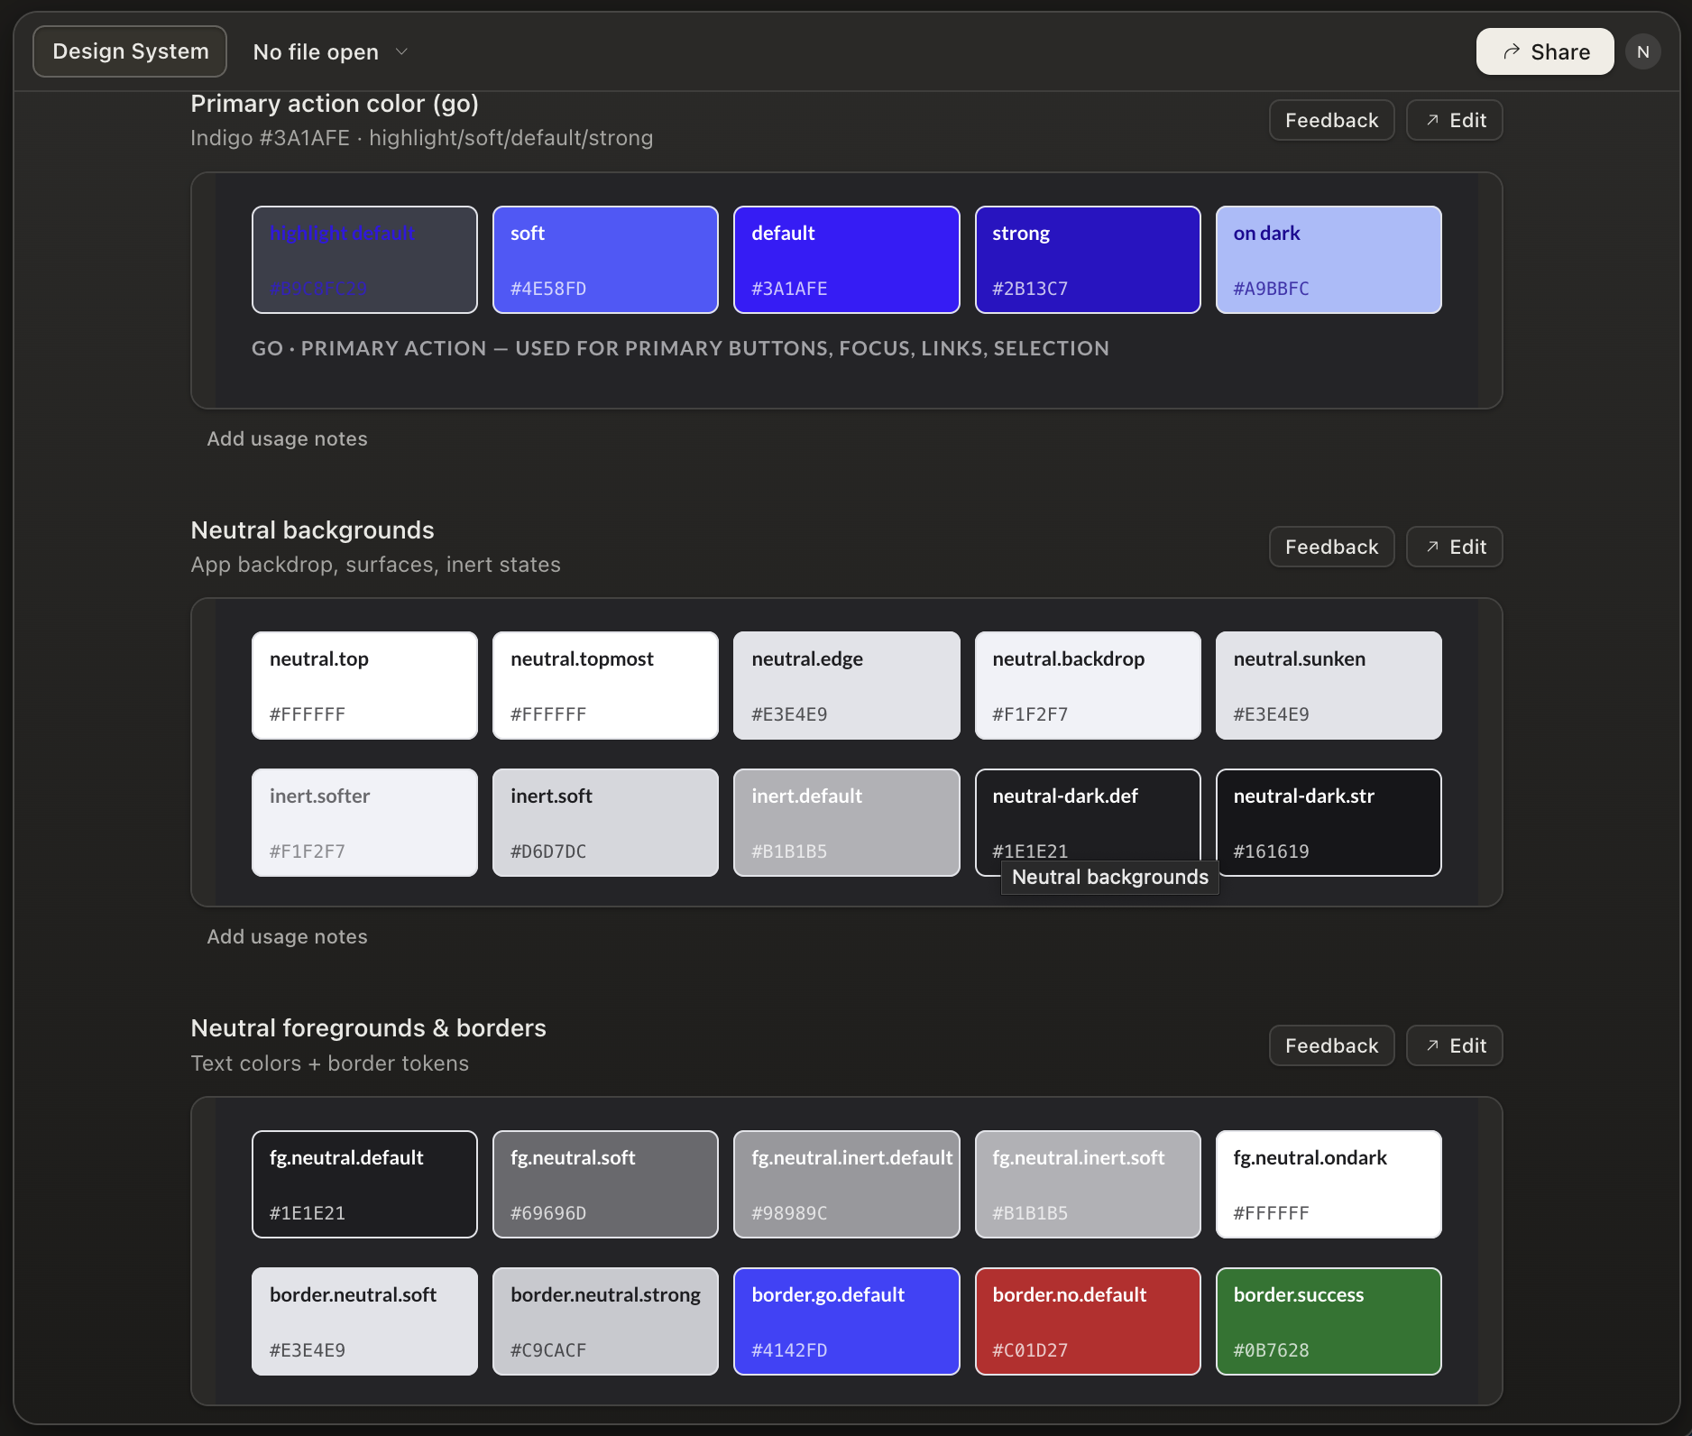Click the Neutral foregrounds & borders heading
The width and height of the screenshot is (1692, 1436).
(x=368, y=1028)
